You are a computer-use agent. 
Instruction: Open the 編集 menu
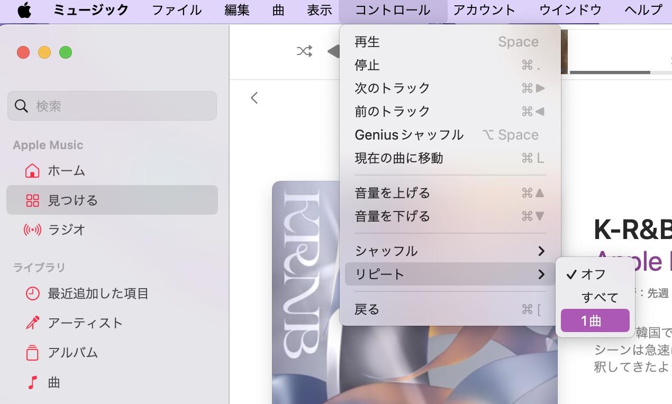pos(237,10)
